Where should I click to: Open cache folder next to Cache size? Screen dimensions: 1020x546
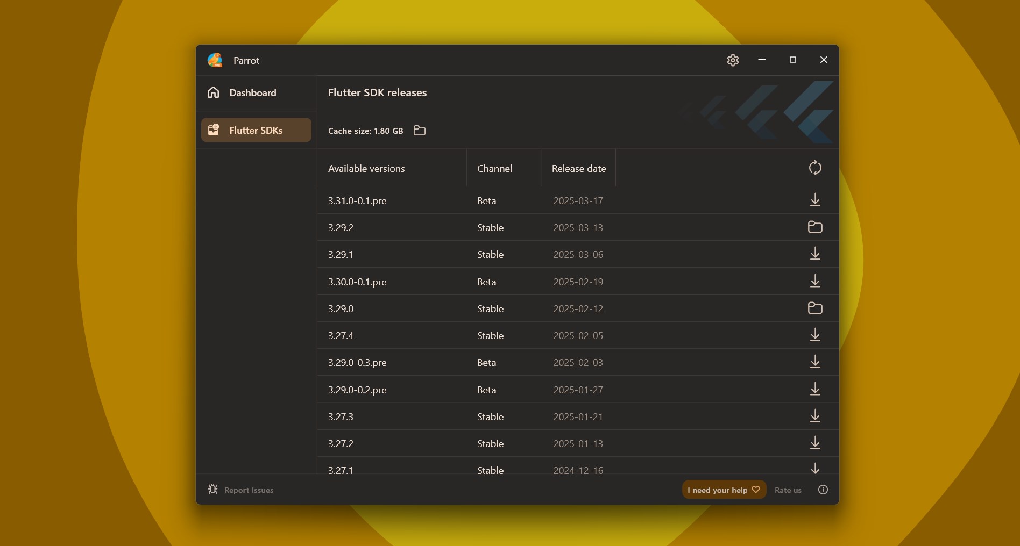420,131
